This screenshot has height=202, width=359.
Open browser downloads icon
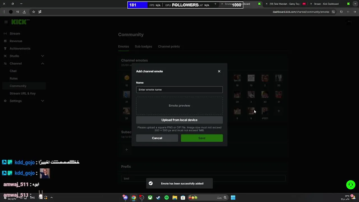(x=24, y=12)
